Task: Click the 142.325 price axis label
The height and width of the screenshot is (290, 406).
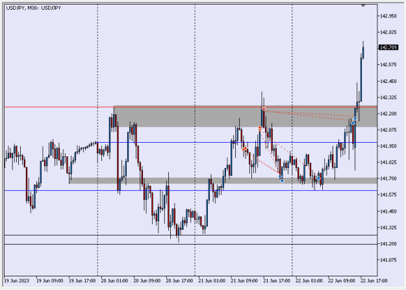Action: coord(388,97)
